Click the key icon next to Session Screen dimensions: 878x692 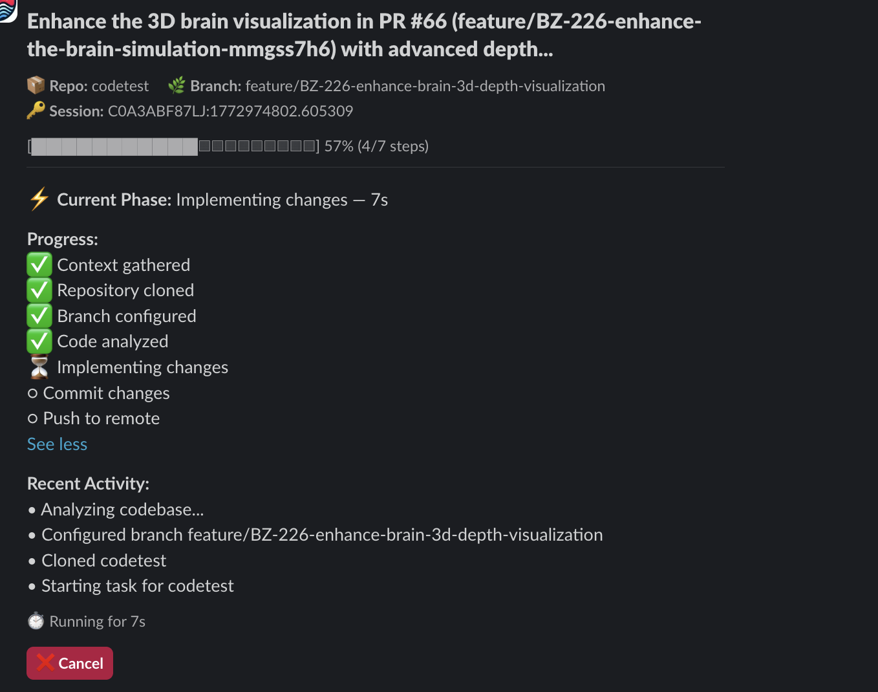(x=36, y=110)
